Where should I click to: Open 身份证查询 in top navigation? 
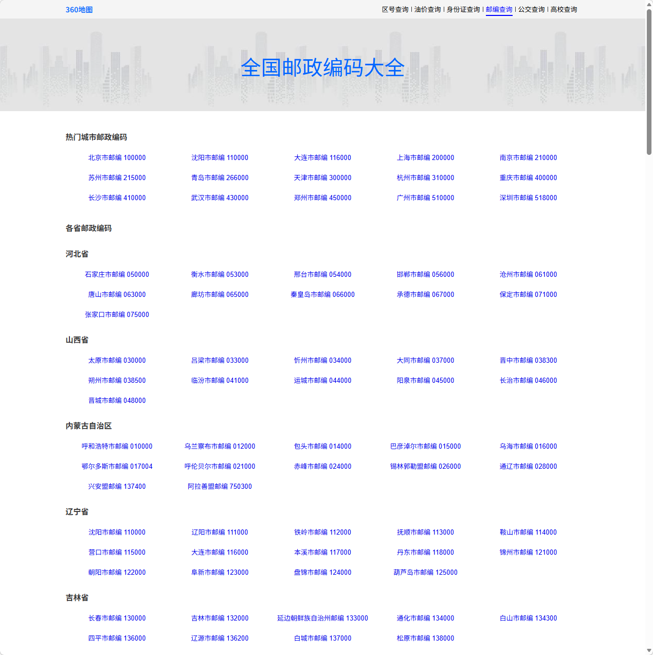point(463,10)
